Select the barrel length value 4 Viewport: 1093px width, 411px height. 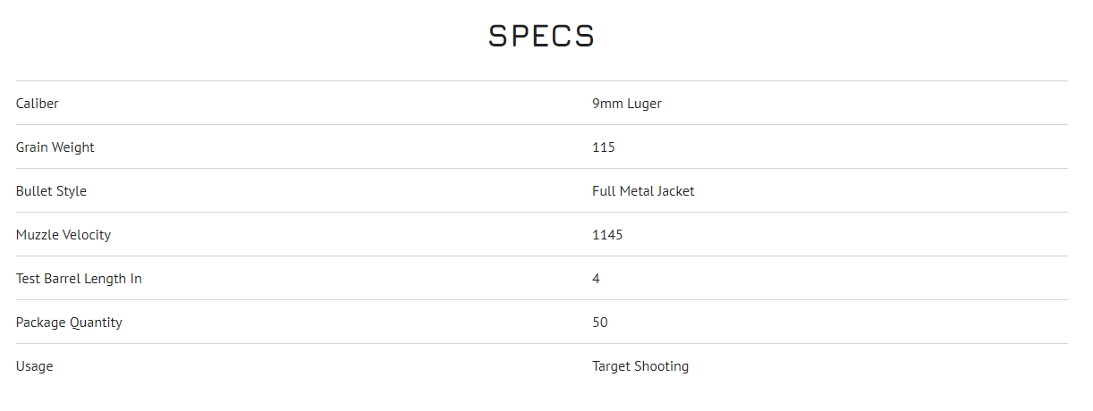(597, 279)
